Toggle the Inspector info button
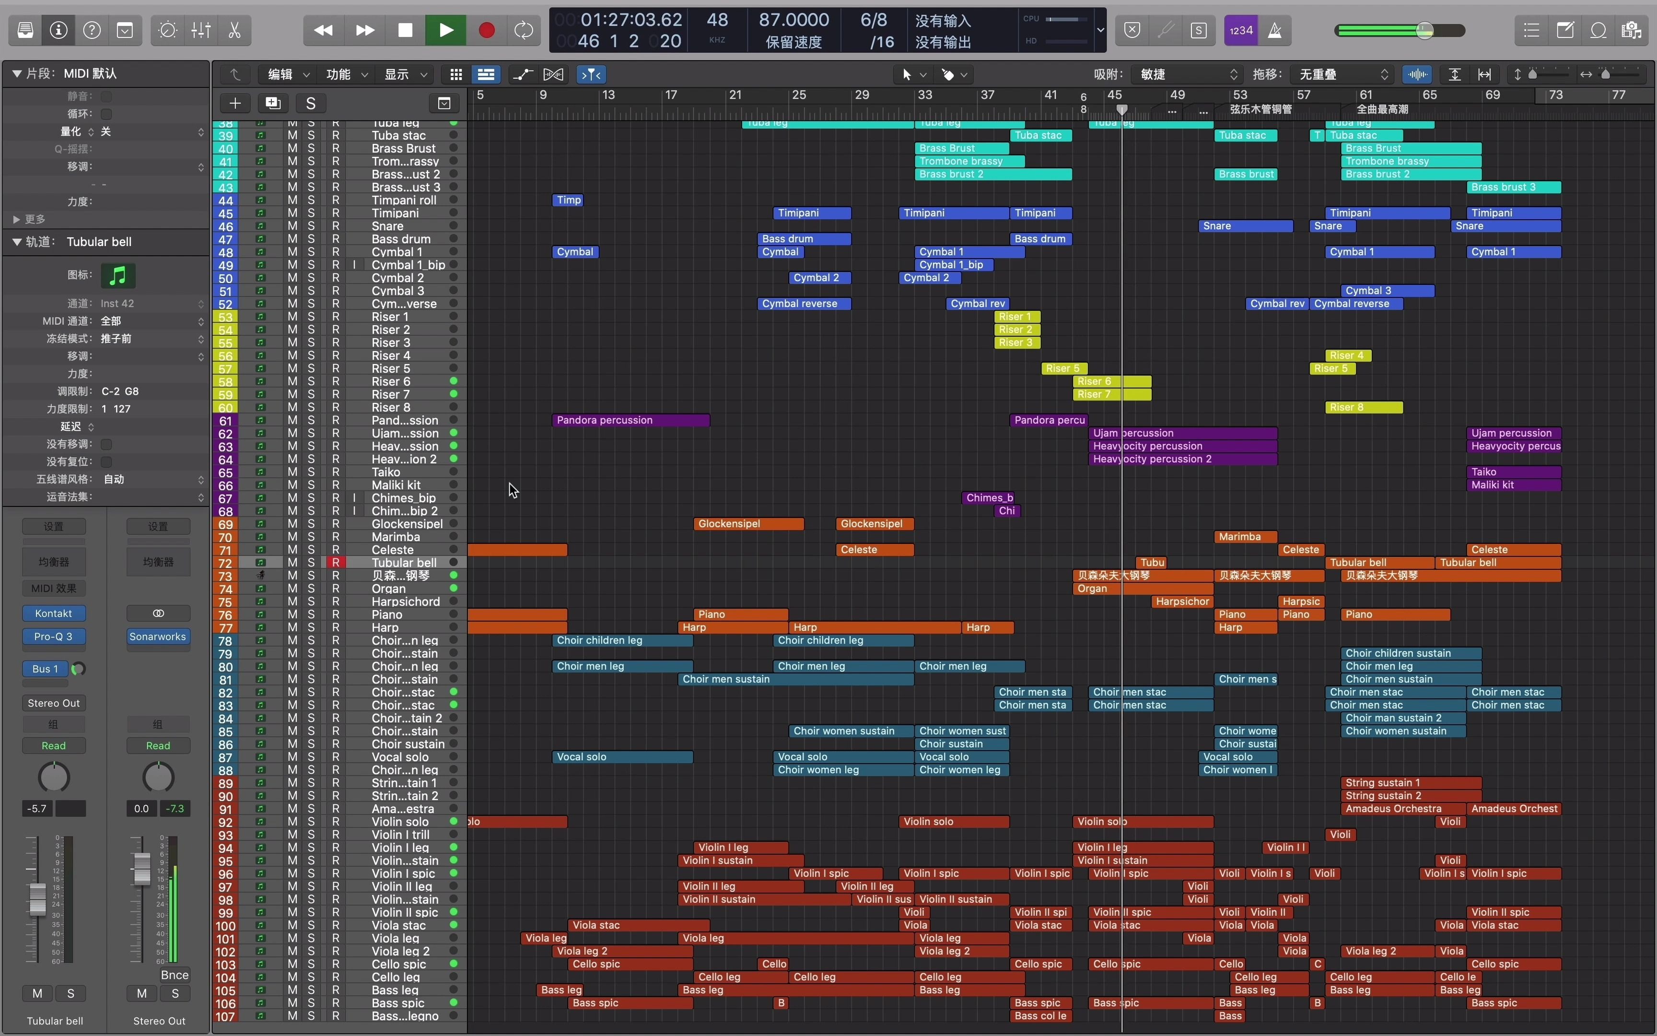Image resolution: width=1657 pixels, height=1036 pixels. pos(59,30)
